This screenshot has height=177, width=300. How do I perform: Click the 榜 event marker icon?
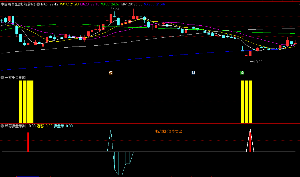point(110,73)
